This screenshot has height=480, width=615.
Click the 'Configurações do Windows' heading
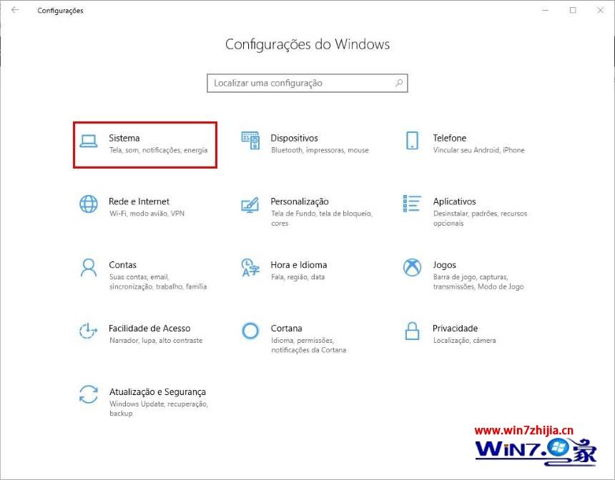click(x=307, y=44)
